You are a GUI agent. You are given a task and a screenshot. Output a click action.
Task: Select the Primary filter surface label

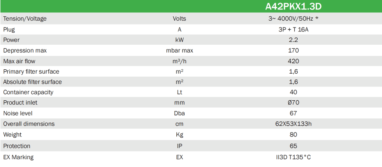pyautogui.click(x=31, y=71)
